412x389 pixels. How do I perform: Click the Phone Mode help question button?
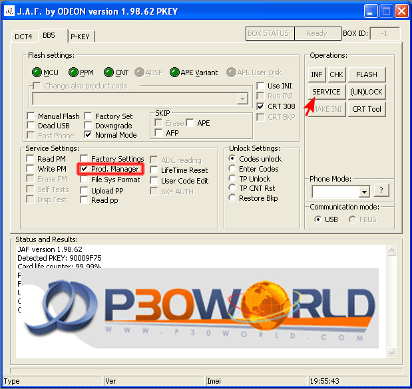[x=381, y=190]
